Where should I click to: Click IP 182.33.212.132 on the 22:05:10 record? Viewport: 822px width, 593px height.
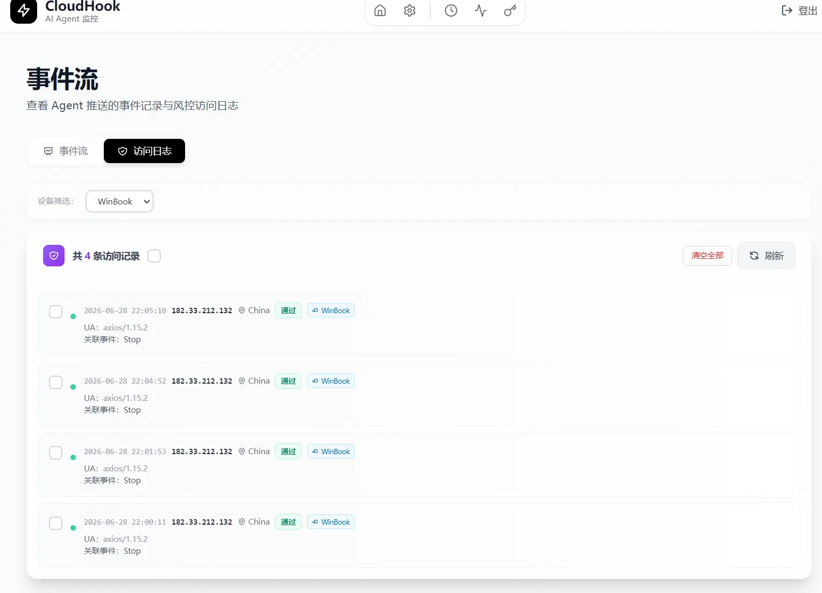[202, 310]
